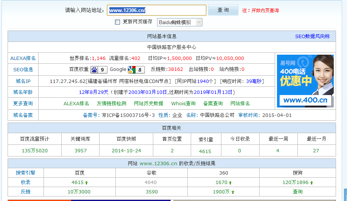This screenshot has width=347, height=201.
Task: Click the 400电话 advertisement banner
Action: coord(305,81)
